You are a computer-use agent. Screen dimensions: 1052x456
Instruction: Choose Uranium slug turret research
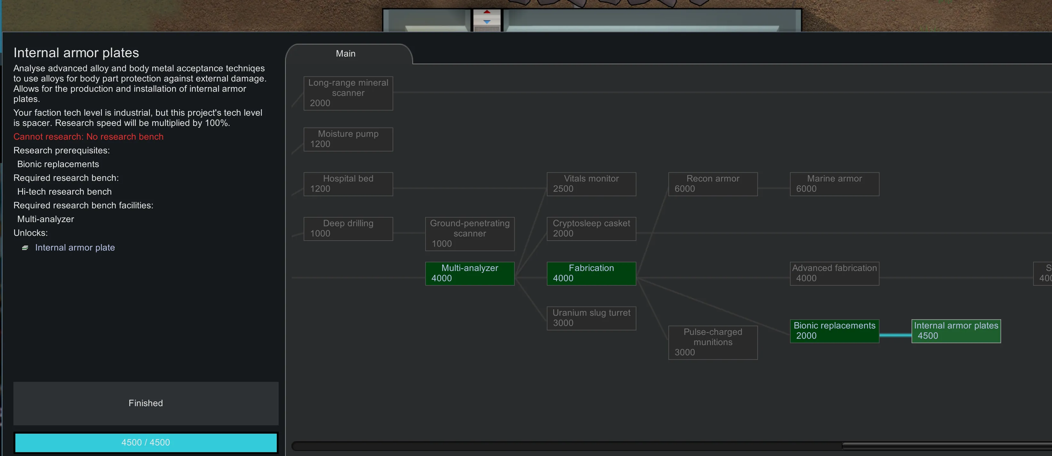click(591, 318)
